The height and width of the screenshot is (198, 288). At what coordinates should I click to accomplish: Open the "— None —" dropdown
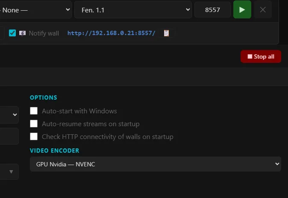[35, 10]
